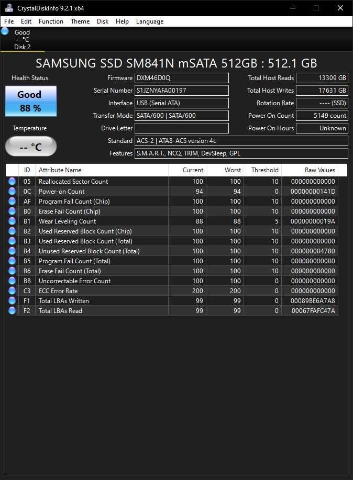Click status orb for Reallocated Sector Count

[x=12, y=181]
